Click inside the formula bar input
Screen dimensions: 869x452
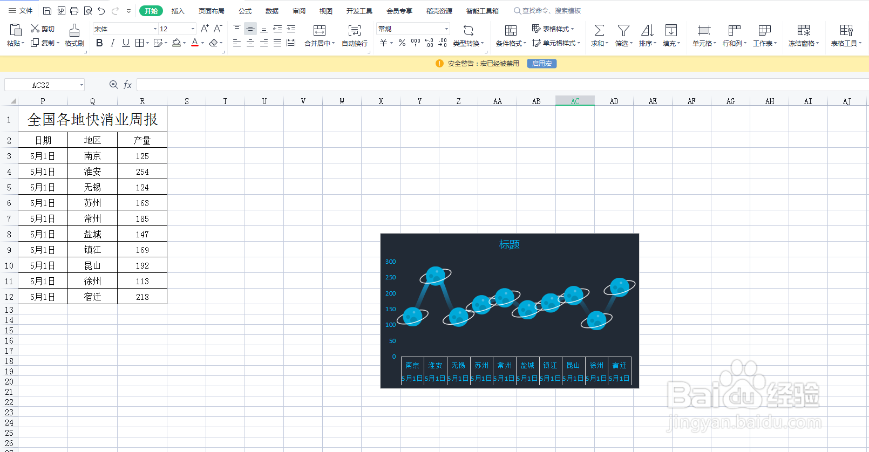[502, 85]
